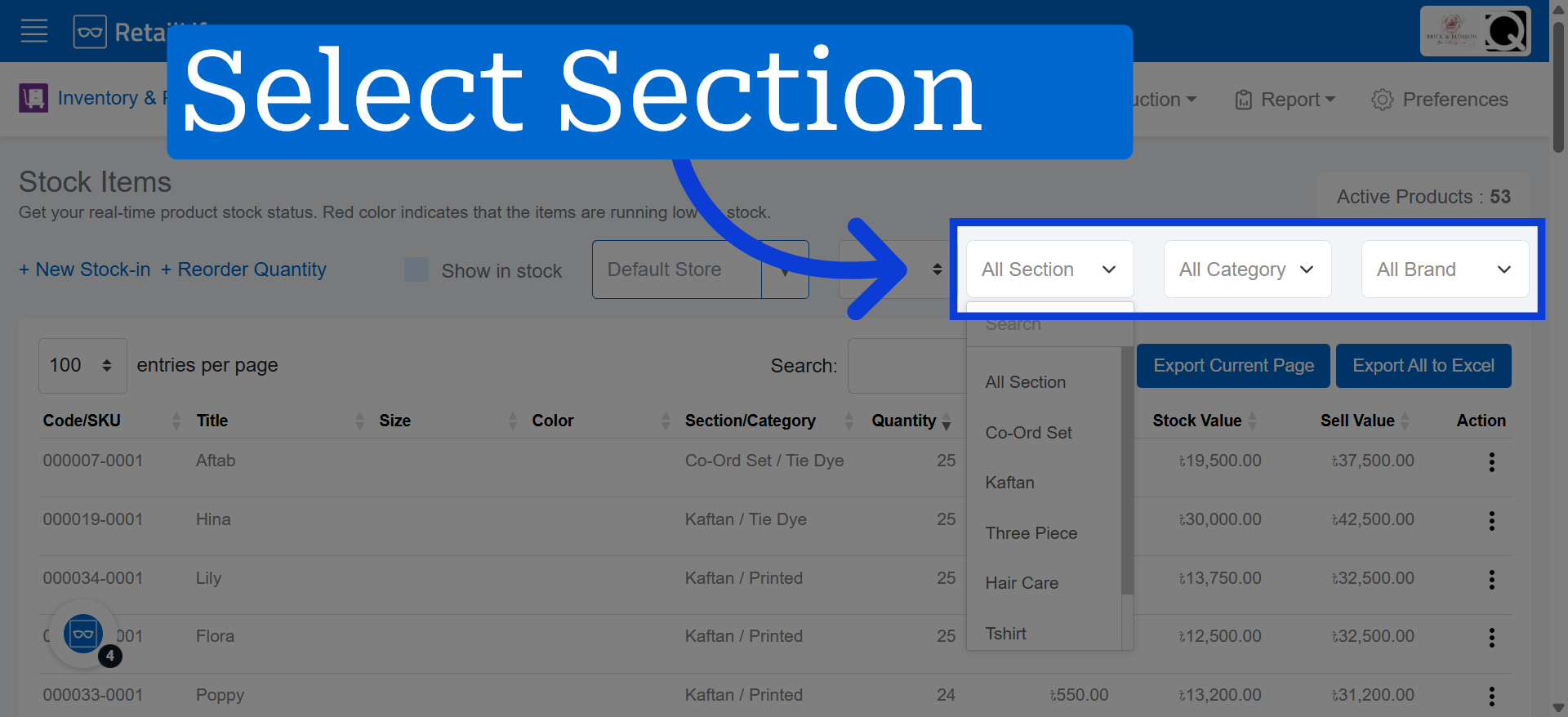Expand the All Category dropdown
Screen dimensions: 1568x717
click(x=1247, y=269)
